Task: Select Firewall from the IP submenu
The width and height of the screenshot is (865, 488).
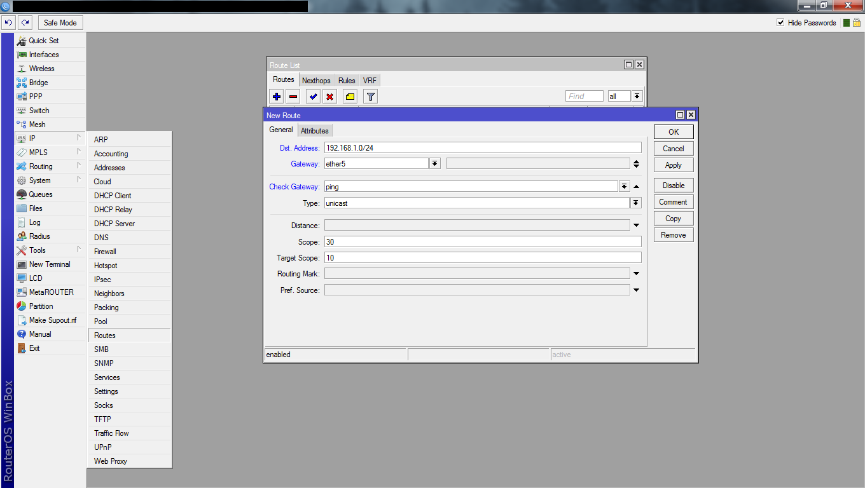Action: (x=105, y=252)
